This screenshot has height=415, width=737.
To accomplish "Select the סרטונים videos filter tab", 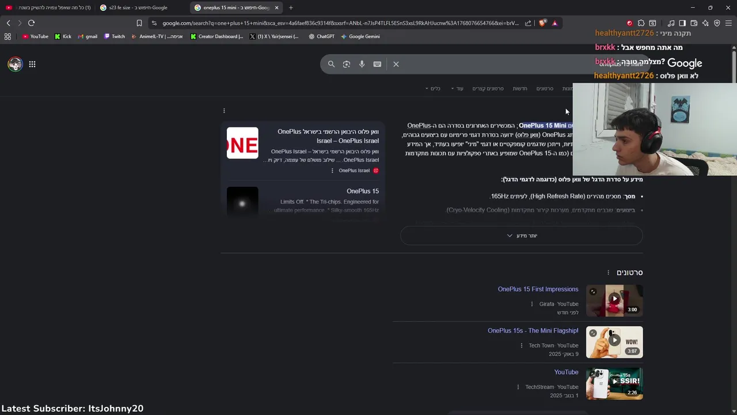I will point(545,88).
